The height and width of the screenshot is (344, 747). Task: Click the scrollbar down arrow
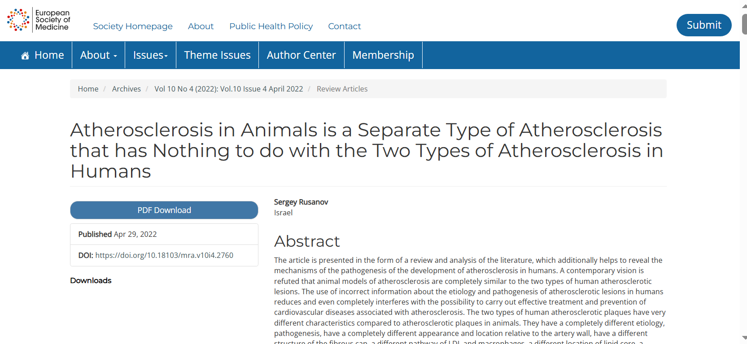coord(744,338)
